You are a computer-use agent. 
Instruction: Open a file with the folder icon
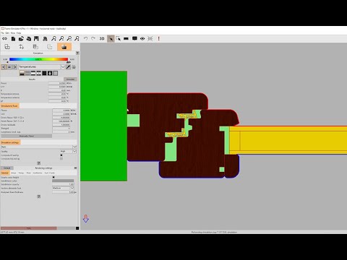click(21, 38)
